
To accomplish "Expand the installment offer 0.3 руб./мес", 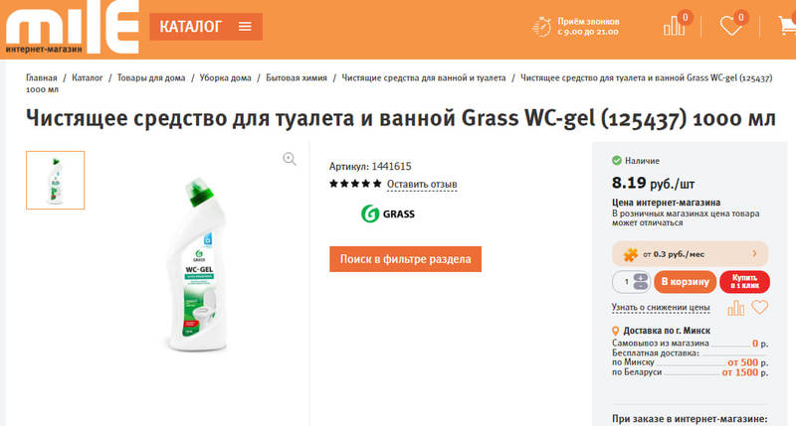I will tap(690, 254).
